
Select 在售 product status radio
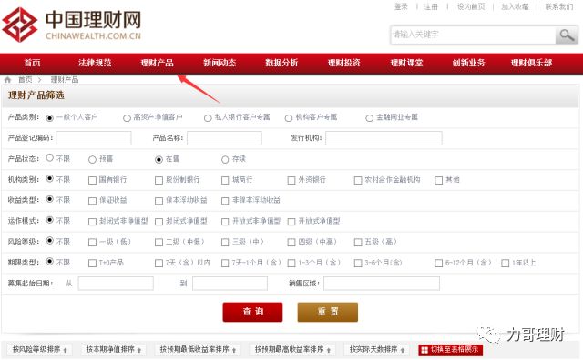coord(159,160)
